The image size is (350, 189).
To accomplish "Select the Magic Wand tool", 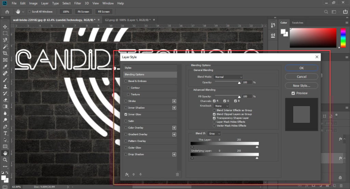I will (5, 46).
